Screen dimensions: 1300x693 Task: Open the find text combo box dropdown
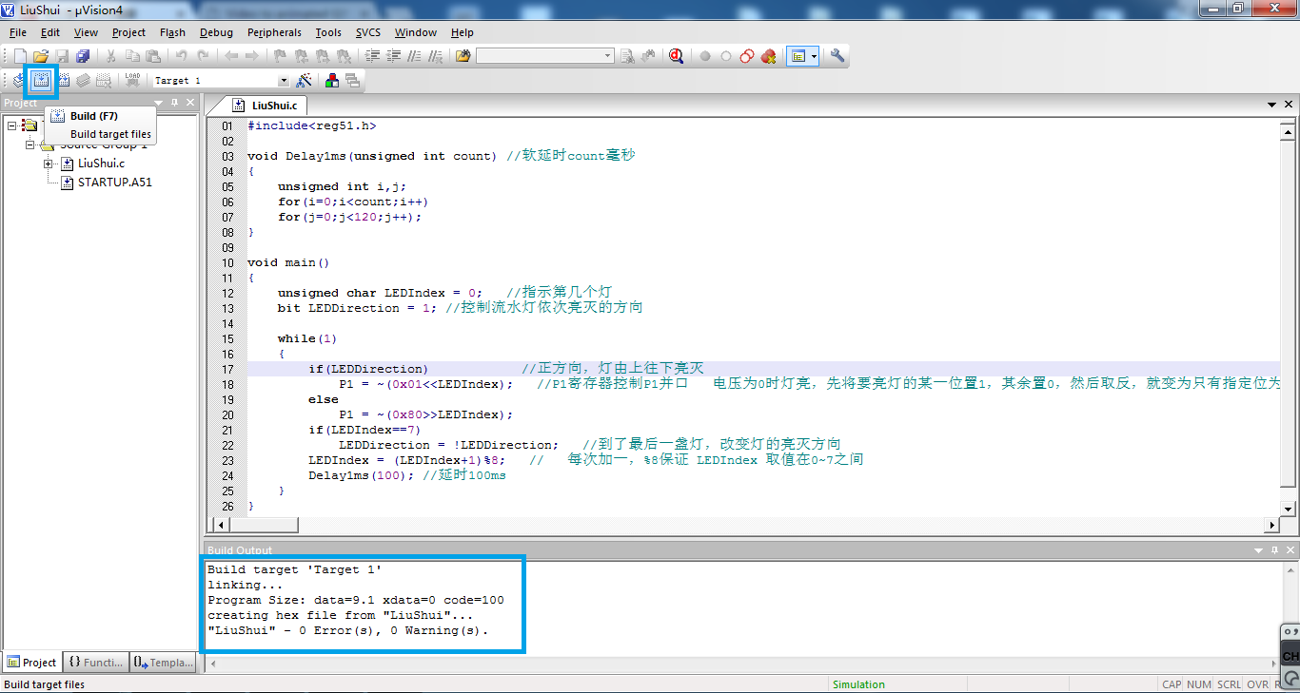[608, 56]
